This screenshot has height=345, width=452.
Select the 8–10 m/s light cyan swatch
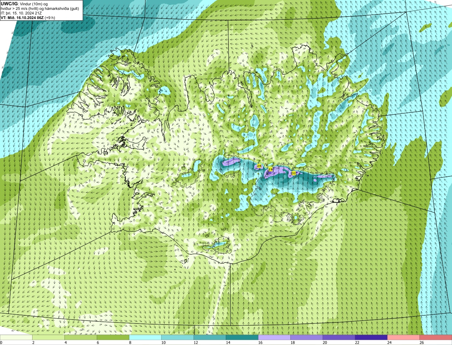(145, 337)
